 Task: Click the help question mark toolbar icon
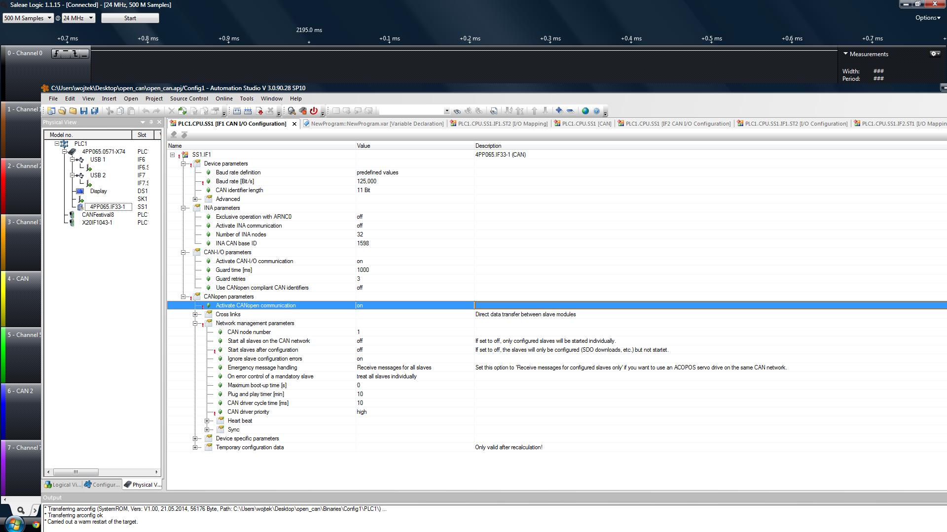point(596,111)
